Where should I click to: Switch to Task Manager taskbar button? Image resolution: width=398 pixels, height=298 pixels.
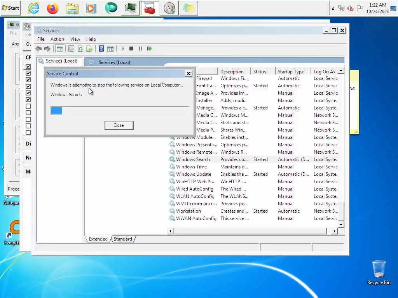click(131, 8)
